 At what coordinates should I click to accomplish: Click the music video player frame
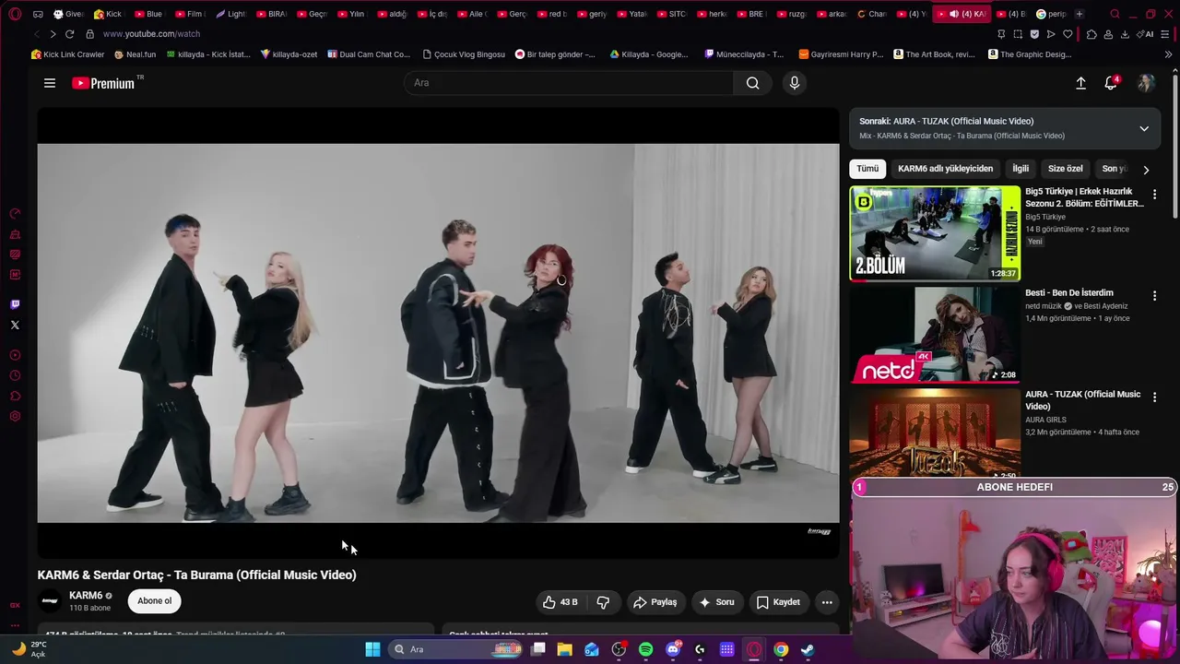438,333
